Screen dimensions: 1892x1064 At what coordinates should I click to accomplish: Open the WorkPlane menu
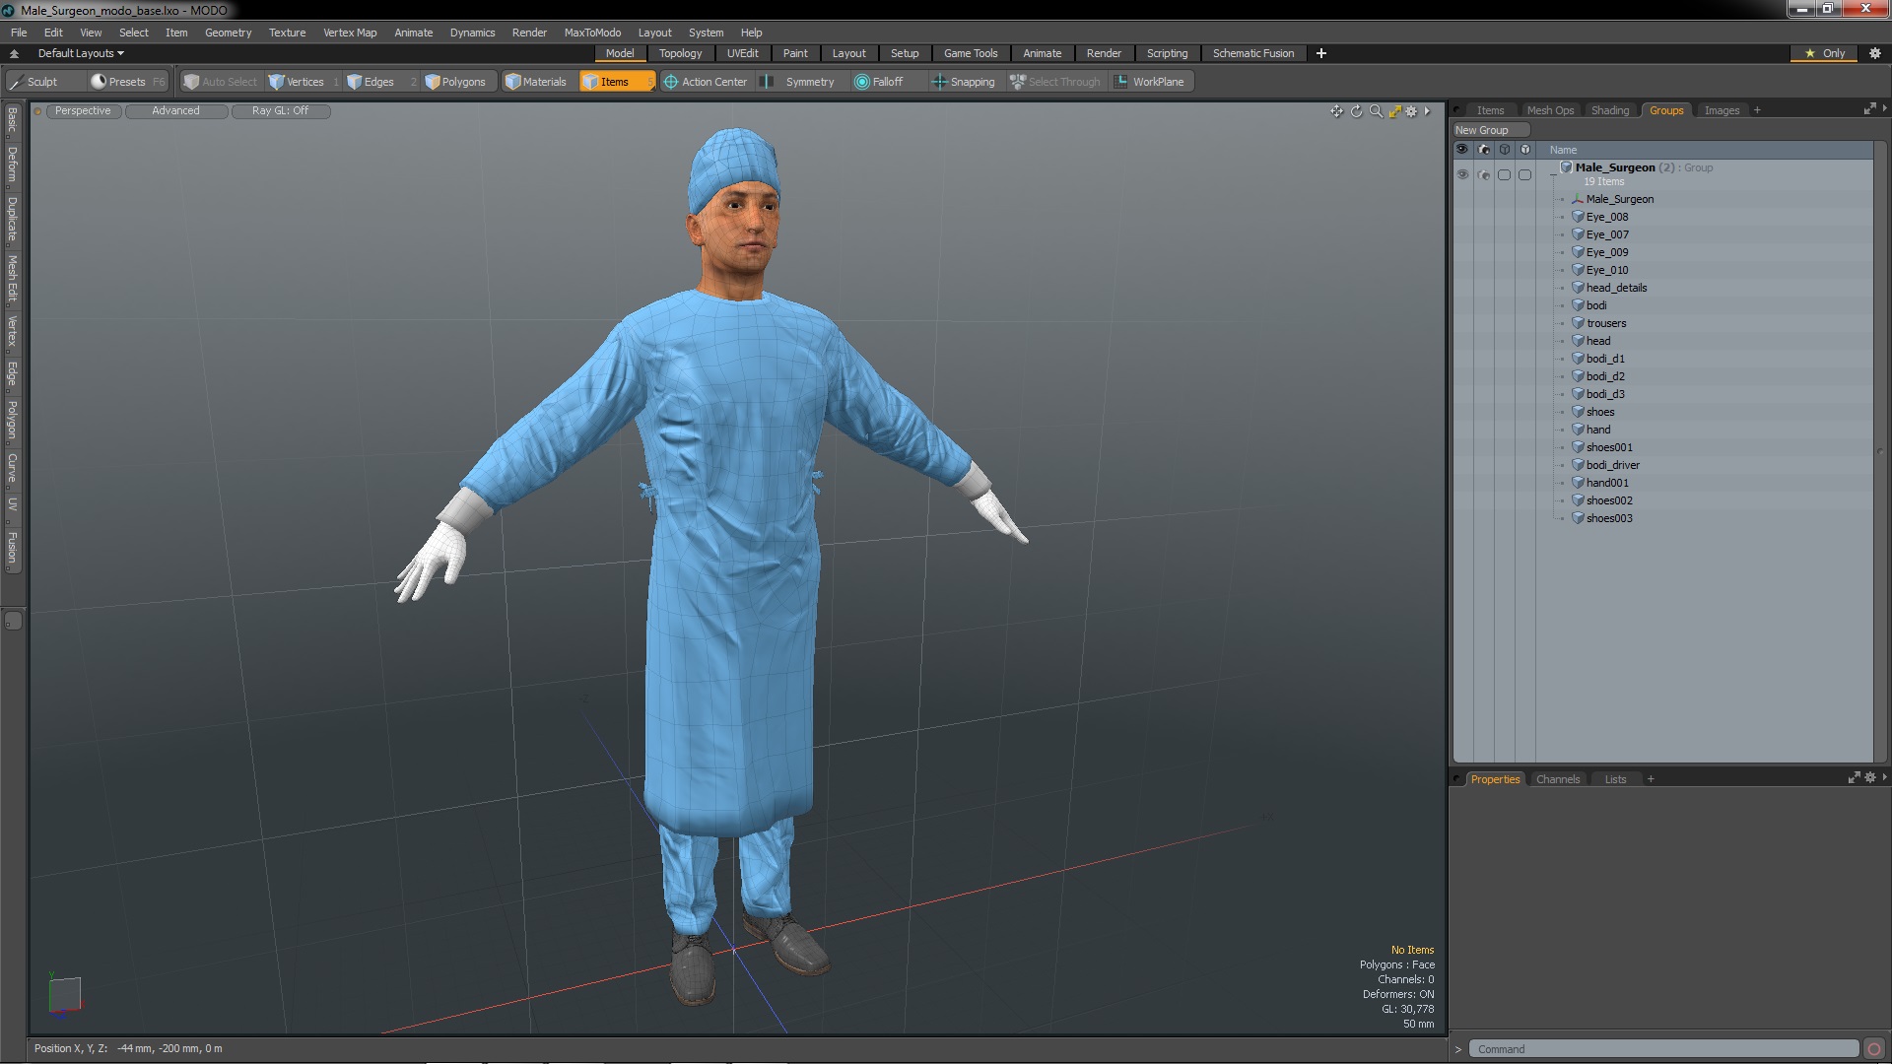(1150, 82)
